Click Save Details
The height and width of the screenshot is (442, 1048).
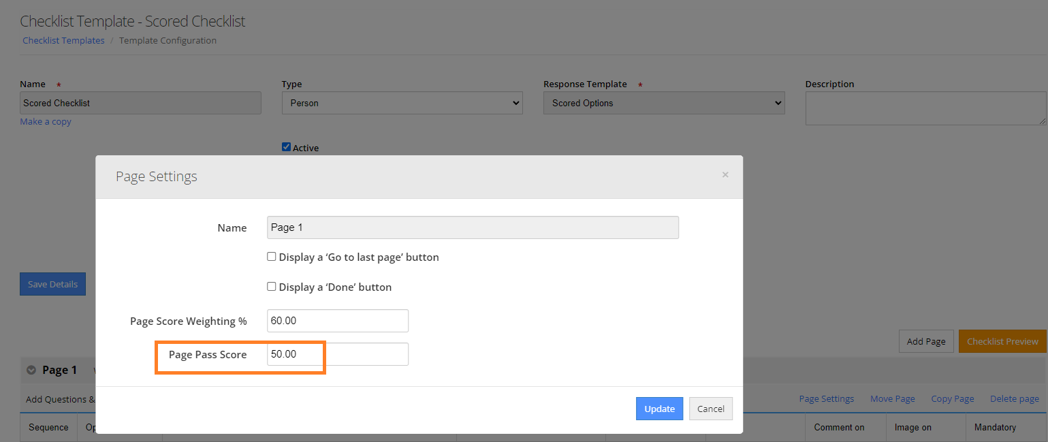point(52,283)
